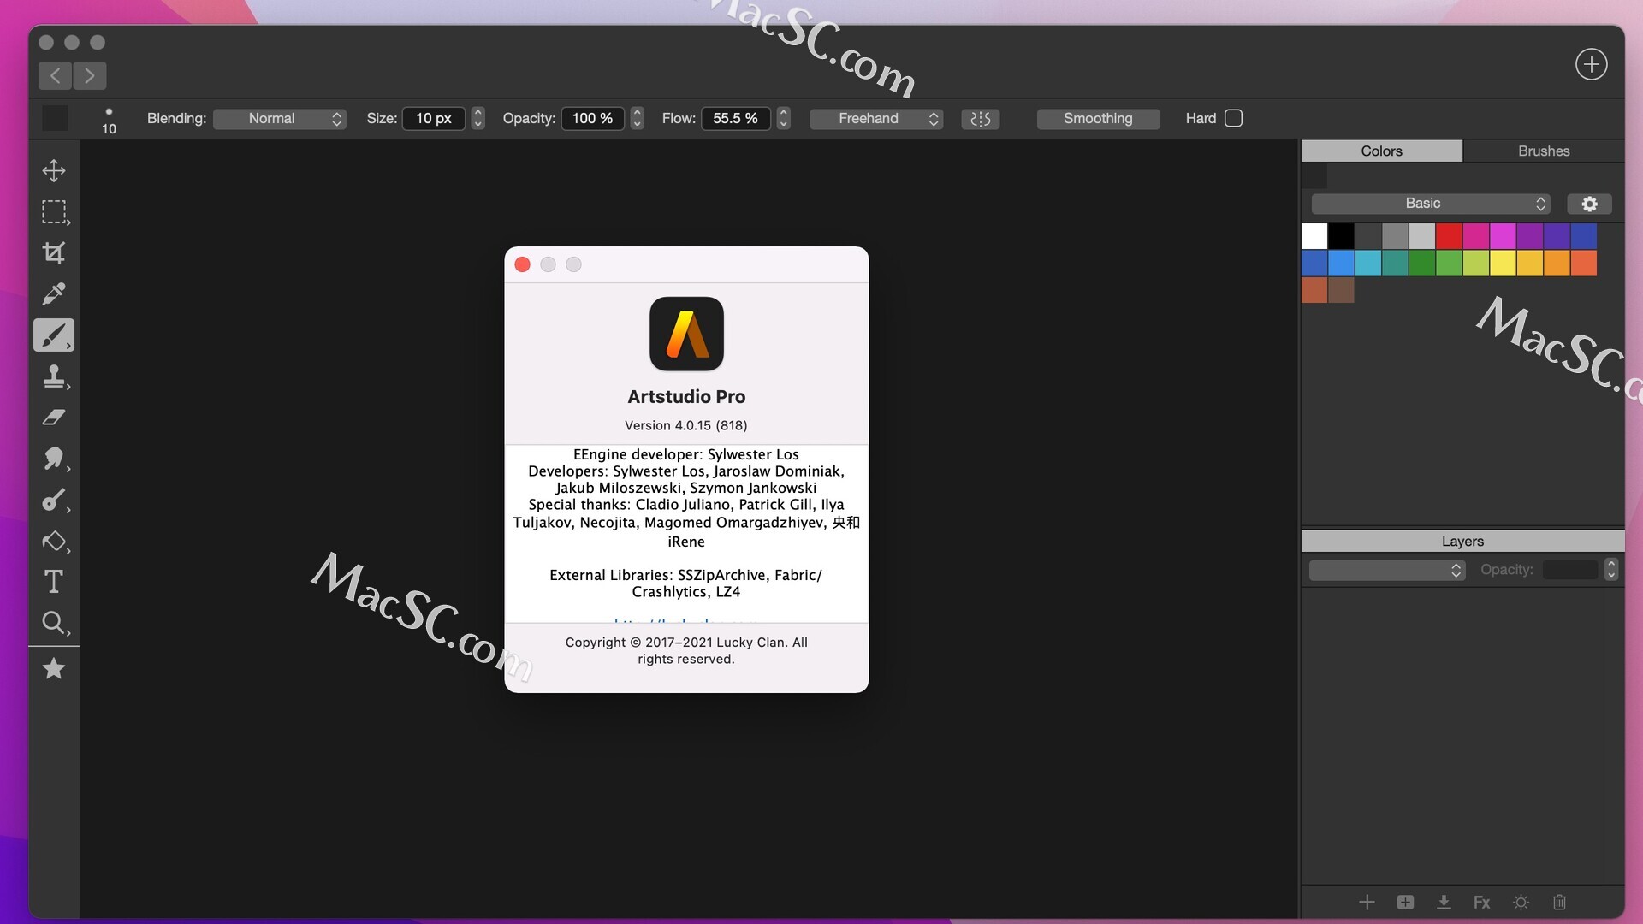Select the Eraser tool
The height and width of the screenshot is (924, 1643).
(54, 417)
